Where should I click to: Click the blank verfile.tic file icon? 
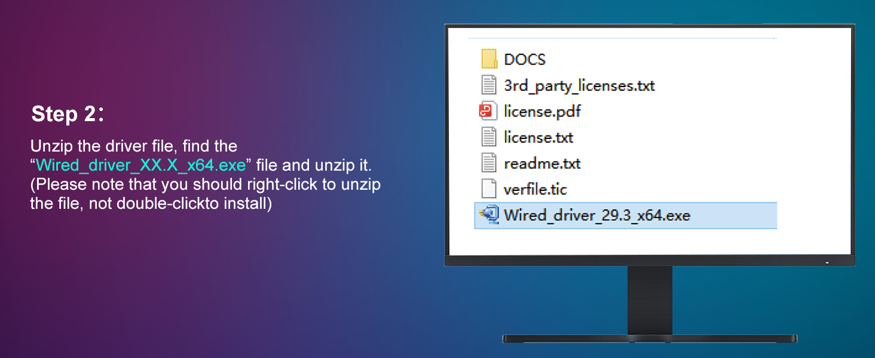[x=489, y=189]
